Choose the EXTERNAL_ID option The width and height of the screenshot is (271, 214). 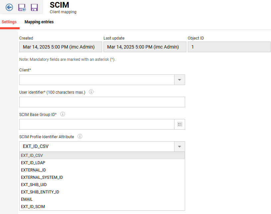(34, 170)
